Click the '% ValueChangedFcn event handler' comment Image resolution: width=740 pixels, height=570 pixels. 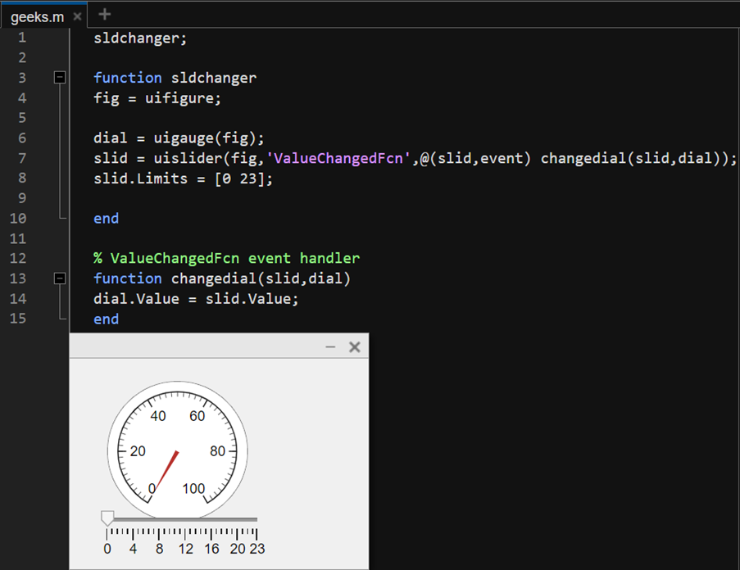[x=226, y=258]
